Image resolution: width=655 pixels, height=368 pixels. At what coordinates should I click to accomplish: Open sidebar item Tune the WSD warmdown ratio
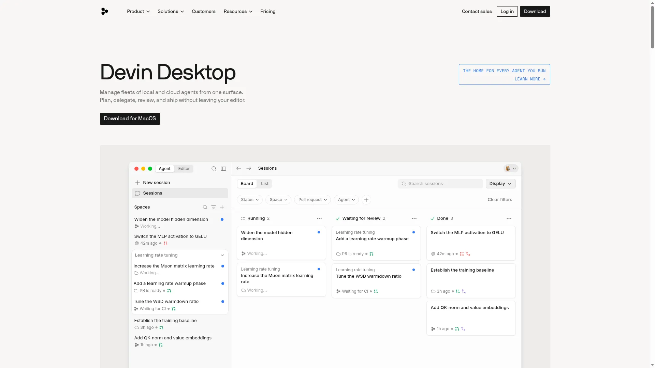[x=180, y=305]
